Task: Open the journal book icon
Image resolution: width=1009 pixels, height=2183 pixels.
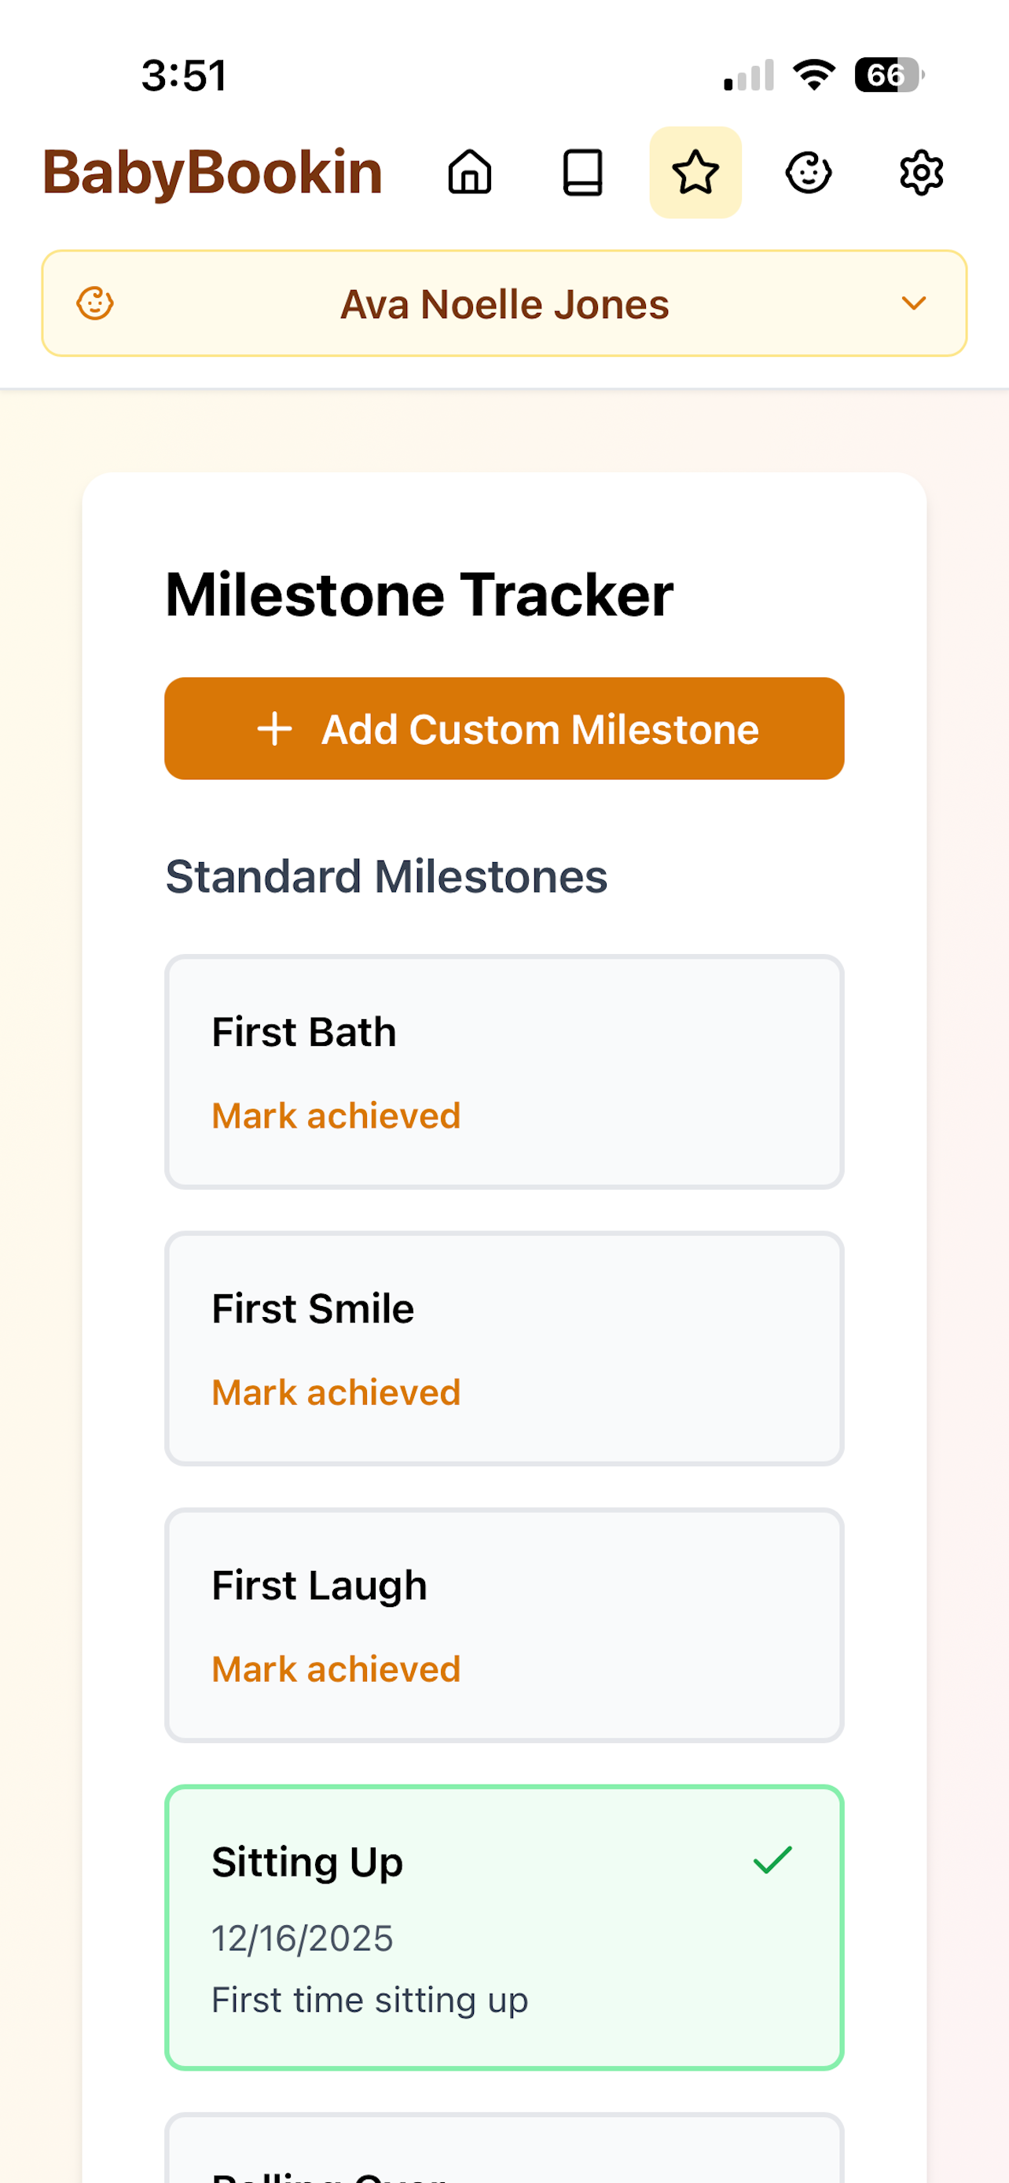Action: pyautogui.click(x=583, y=173)
